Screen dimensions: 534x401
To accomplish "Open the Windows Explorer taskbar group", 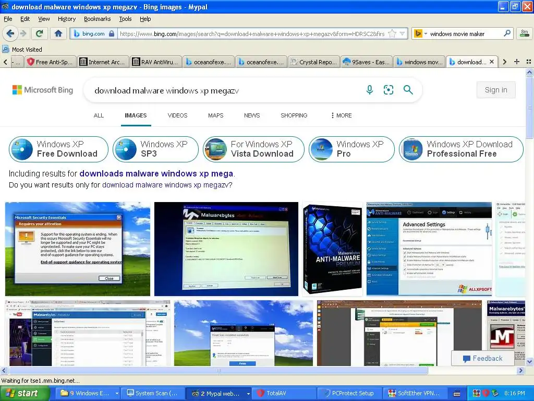I will [87, 393].
